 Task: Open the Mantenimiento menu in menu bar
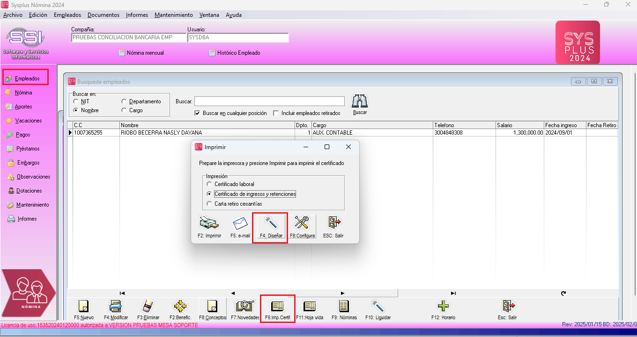pos(174,15)
